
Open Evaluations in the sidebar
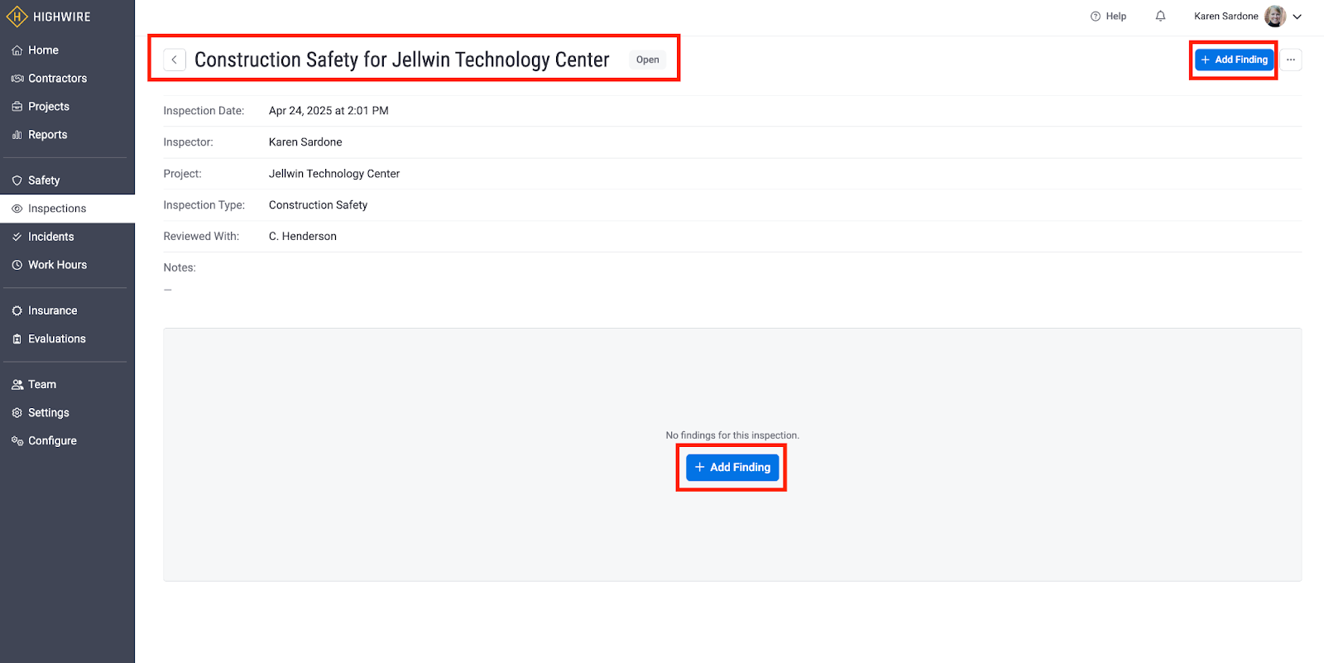67,339
